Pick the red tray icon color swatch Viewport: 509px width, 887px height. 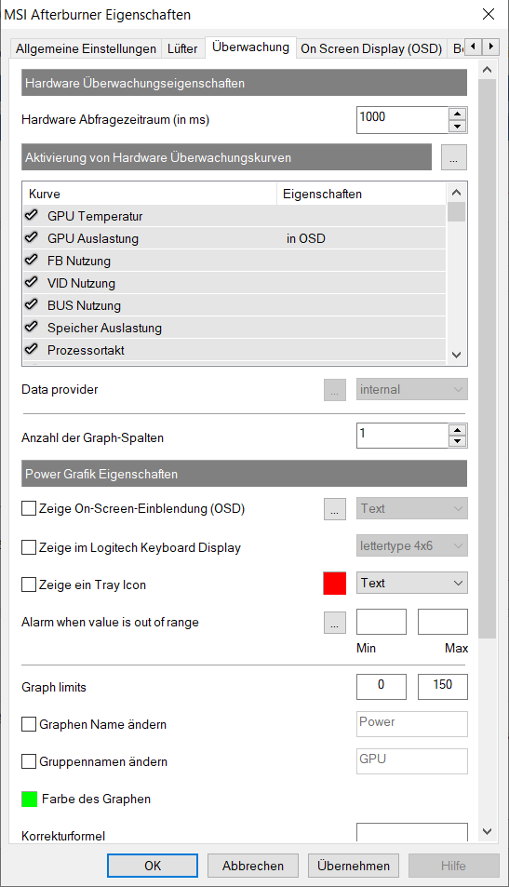coord(335,584)
